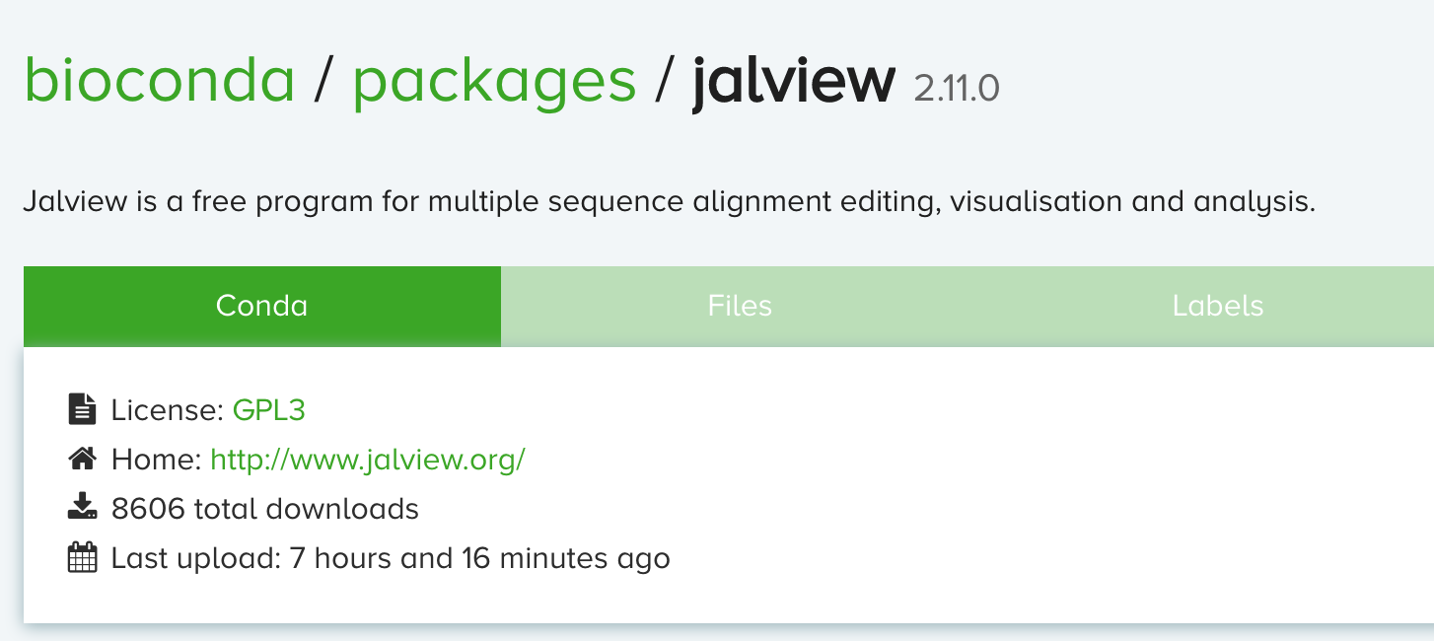The image size is (1434, 641).
Task: Open the GPL3 license link
Action: 268,409
